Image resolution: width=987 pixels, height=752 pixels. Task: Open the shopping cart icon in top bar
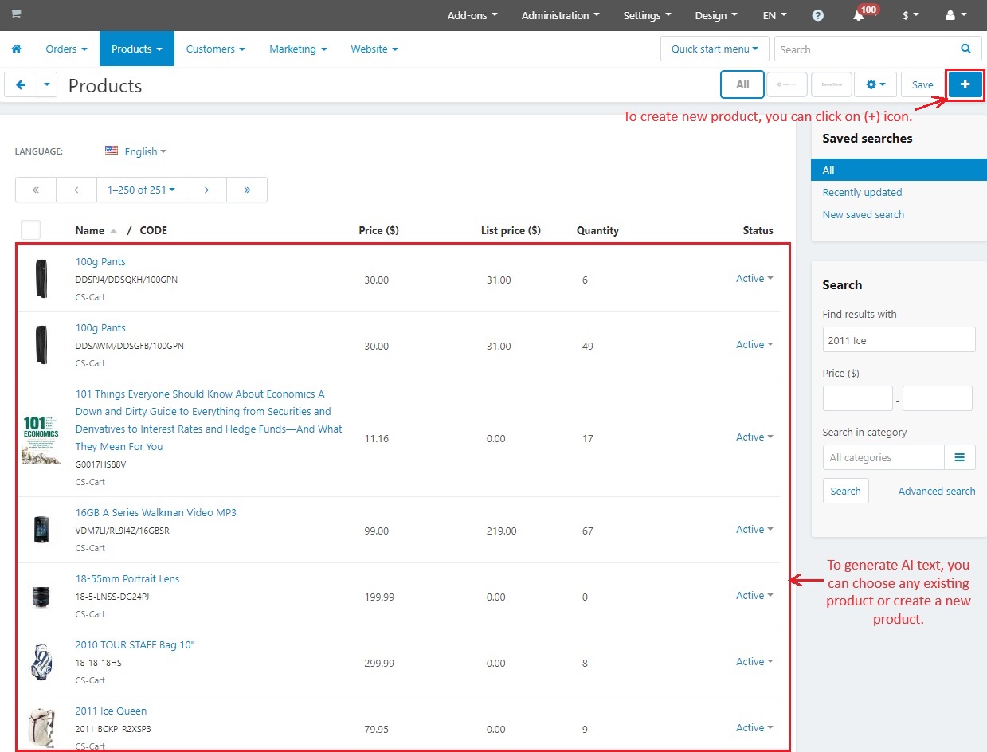point(16,14)
